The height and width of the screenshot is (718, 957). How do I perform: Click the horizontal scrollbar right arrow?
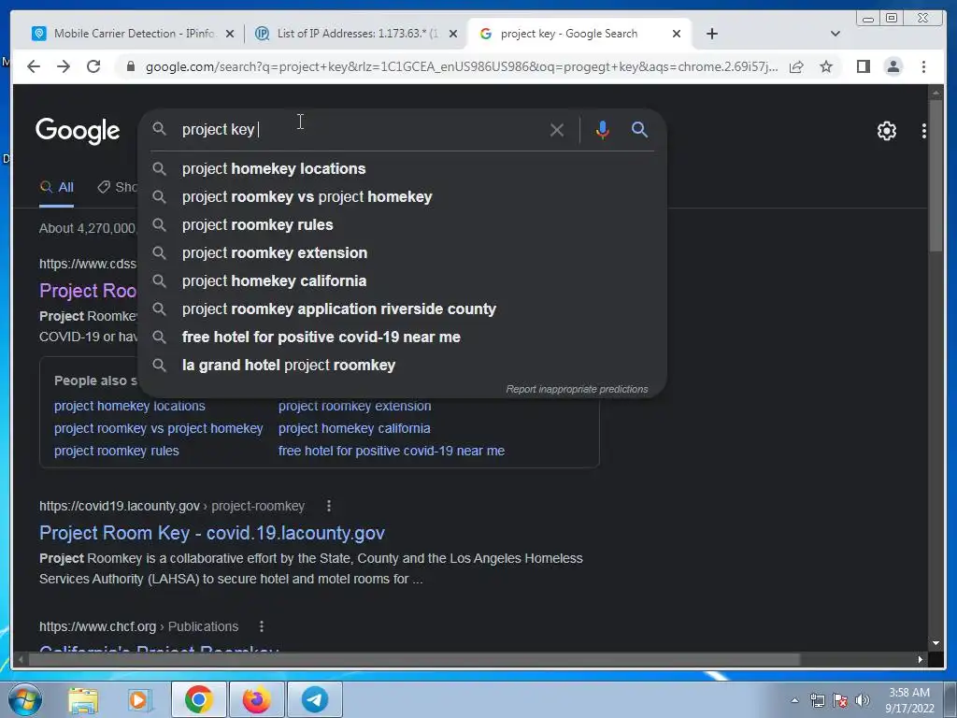tap(921, 659)
